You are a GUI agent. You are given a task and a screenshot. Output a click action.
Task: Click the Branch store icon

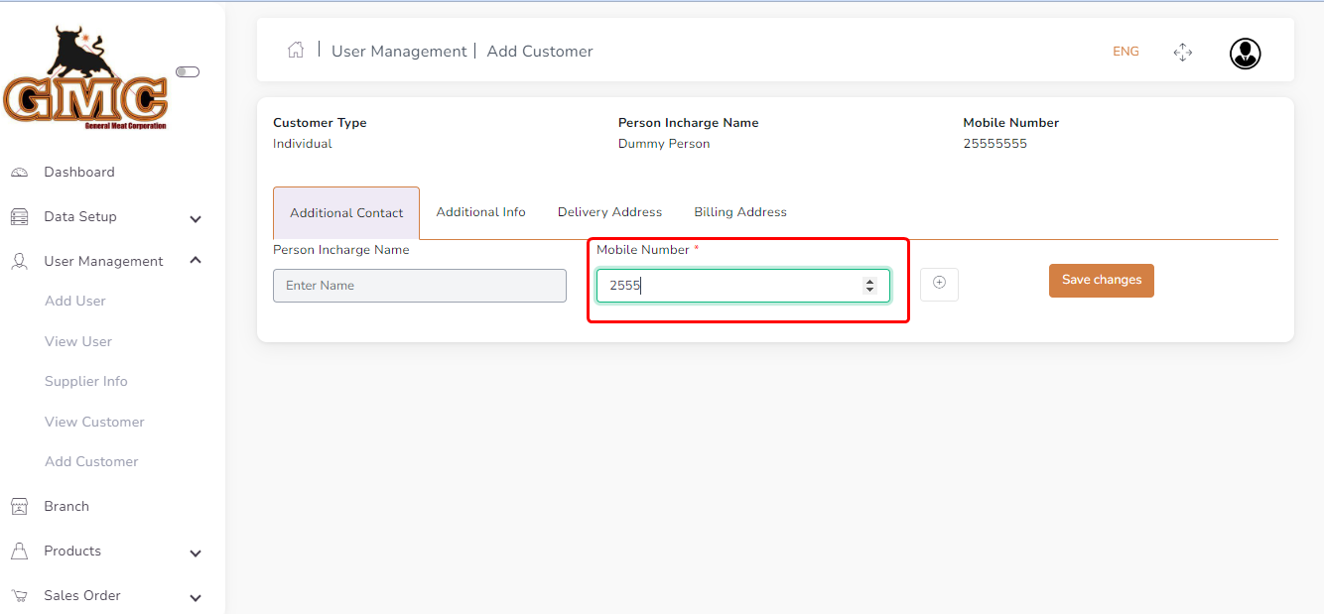click(x=20, y=507)
